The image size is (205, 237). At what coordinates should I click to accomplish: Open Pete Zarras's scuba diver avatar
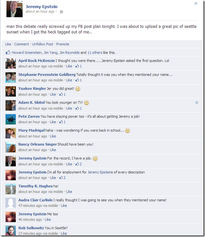(11, 119)
